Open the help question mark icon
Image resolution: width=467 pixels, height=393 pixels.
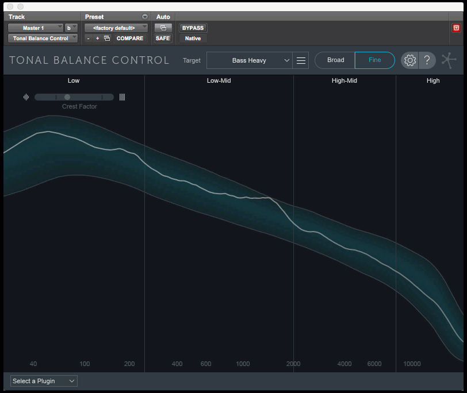[427, 60]
